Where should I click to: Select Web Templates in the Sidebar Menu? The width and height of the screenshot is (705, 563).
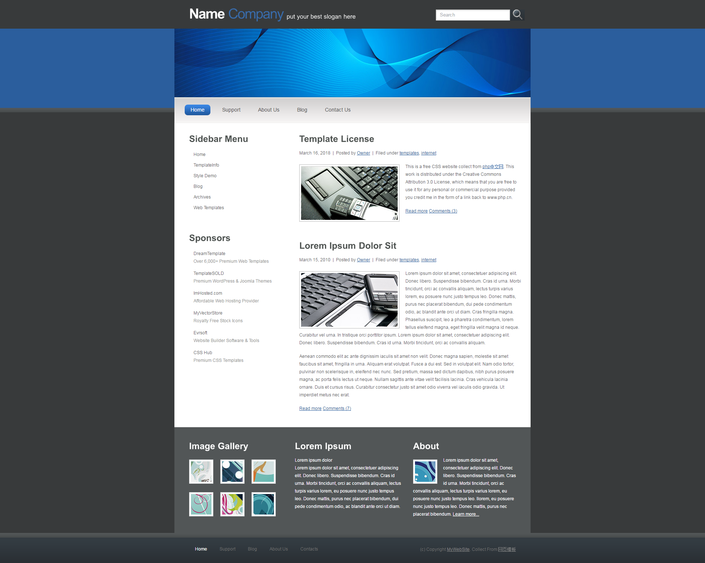[209, 208]
